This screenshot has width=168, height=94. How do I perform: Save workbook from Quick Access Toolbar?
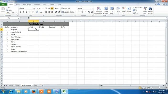pyautogui.click(x=4, y=1)
